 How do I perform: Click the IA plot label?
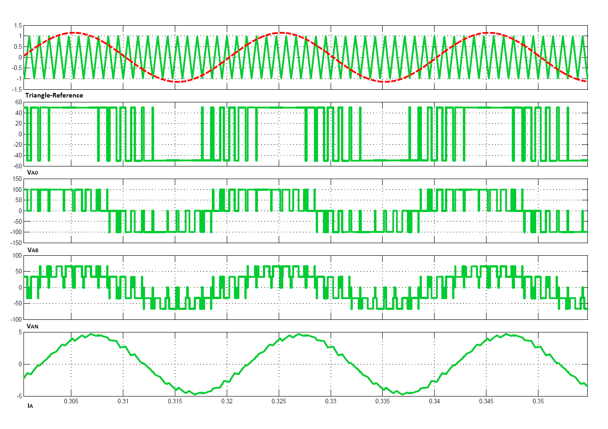click(x=30, y=406)
